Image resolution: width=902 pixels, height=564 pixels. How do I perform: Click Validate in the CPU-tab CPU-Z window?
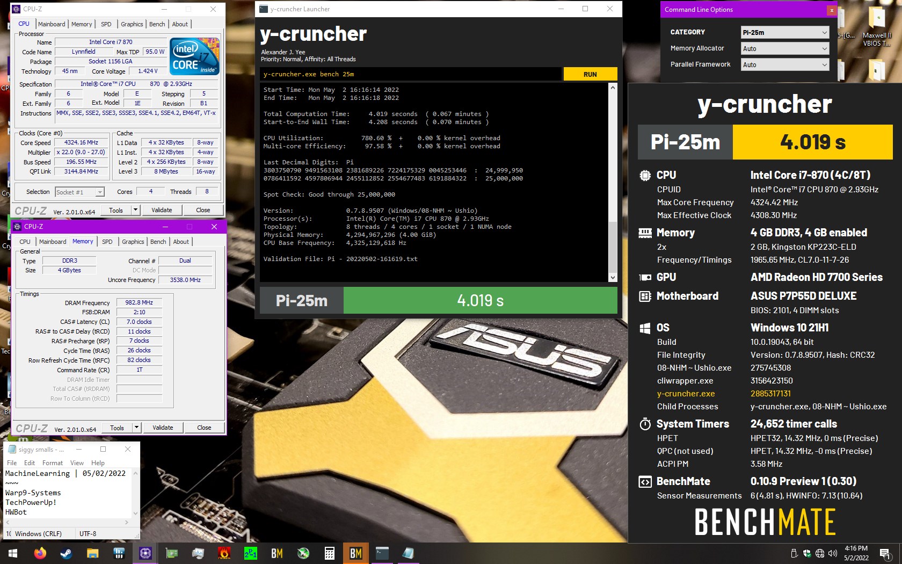tap(162, 210)
